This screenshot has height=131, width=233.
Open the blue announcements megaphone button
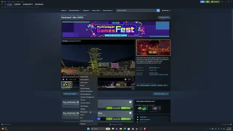(202, 1)
